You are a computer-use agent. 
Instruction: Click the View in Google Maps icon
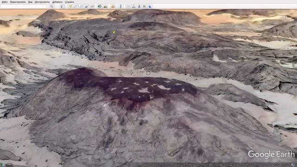point(144,6)
